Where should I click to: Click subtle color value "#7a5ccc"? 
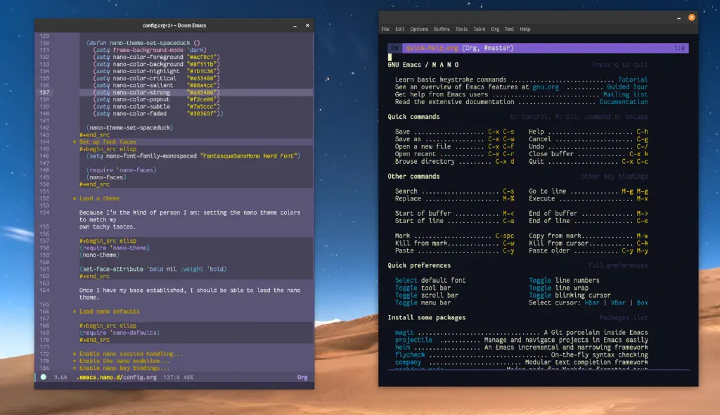pyautogui.click(x=203, y=106)
